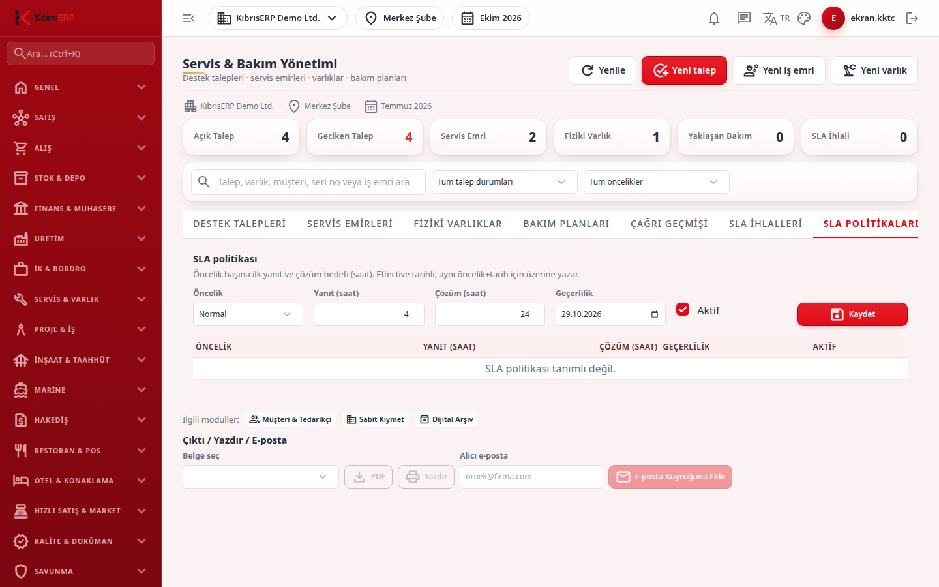939x587 pixels.
Task: Click the Yeni talep button
Action: tap(684, 70)
